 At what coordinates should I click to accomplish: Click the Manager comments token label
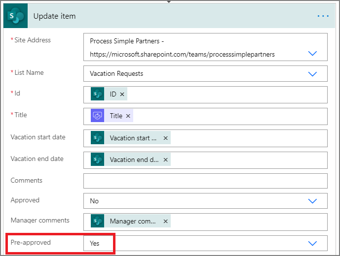tap(133, 222)
